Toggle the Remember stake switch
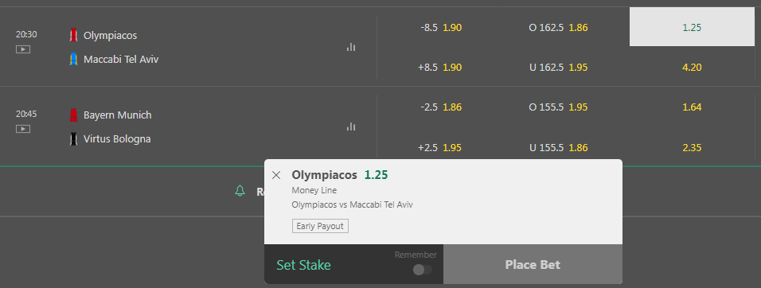The width and height of the screenshot is (761, 288). [422, 270]
